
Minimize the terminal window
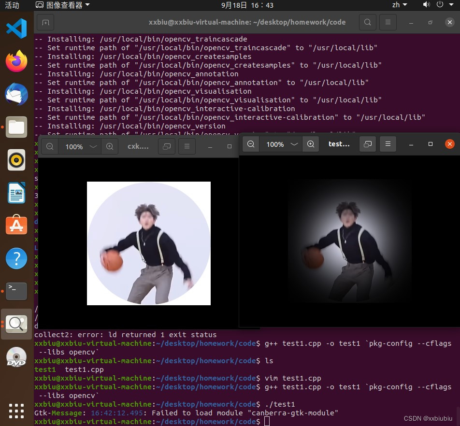click(411, 23)
